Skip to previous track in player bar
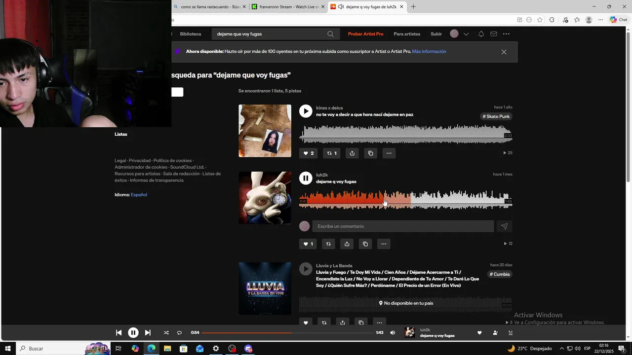632x355 pixels. pos(118,333)
